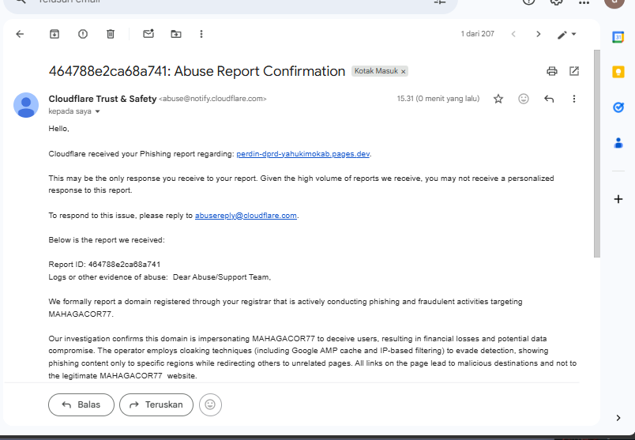Screen dimensions: 635x440
Task: Open Google Tasks in side panel
Action: (x=618, y=107)
